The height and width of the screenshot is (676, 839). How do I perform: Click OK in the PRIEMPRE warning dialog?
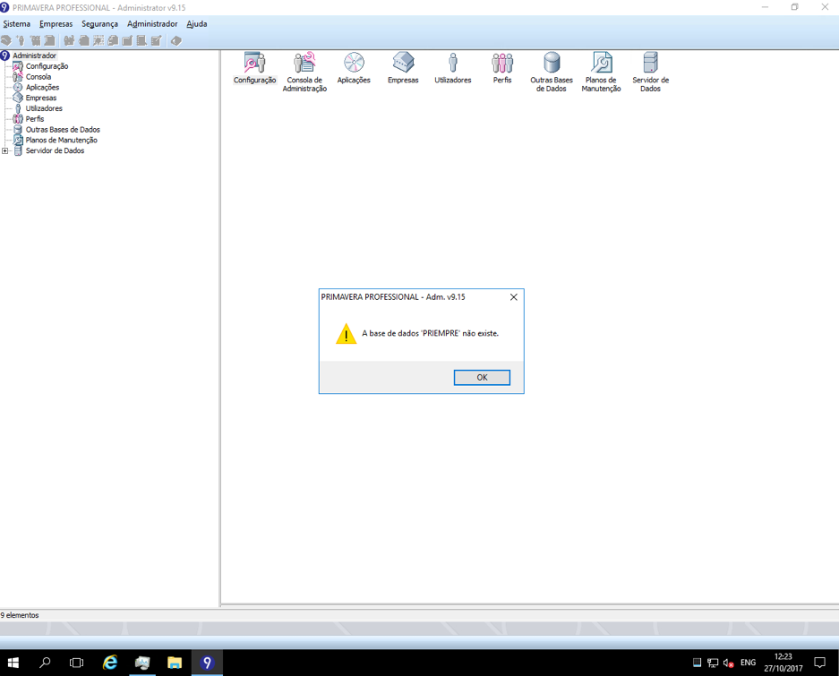482,377
